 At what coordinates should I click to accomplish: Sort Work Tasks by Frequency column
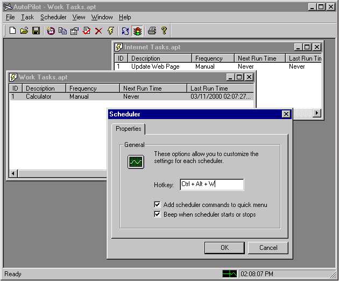tap(93, 88)
